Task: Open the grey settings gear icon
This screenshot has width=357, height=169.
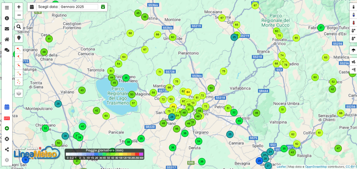Action: click(x=7, y=160)
